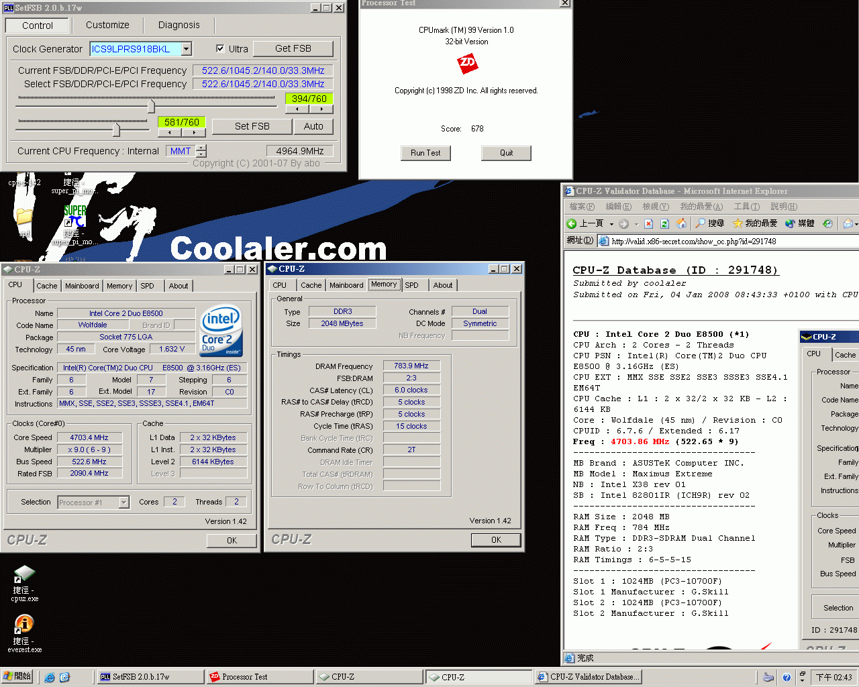Image resolution: width=859 pixels, height=687 pixels.
Task: Click Auto button in SetFSB
Action: pyautogui.click(x=313, y=126)
